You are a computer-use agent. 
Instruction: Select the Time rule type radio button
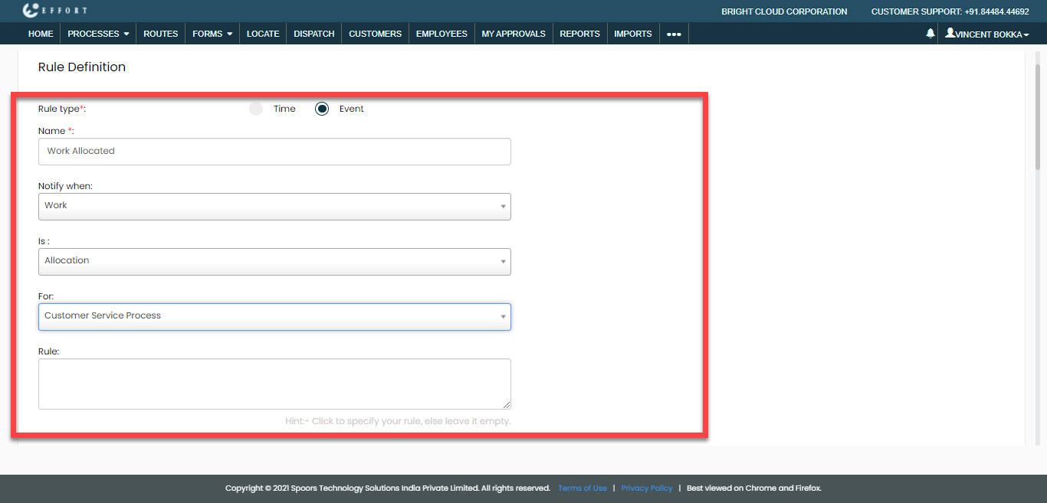pyautogui.click(x=256, y=109)
